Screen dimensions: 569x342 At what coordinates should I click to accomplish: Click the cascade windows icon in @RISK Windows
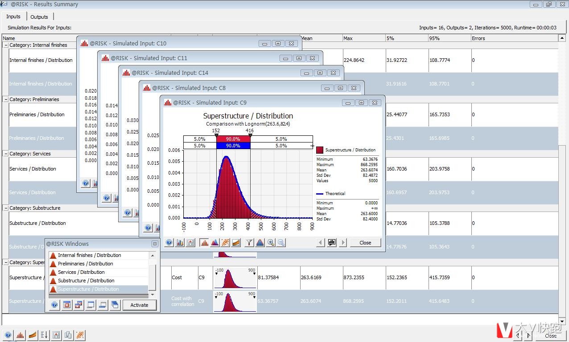pos(115,305)
